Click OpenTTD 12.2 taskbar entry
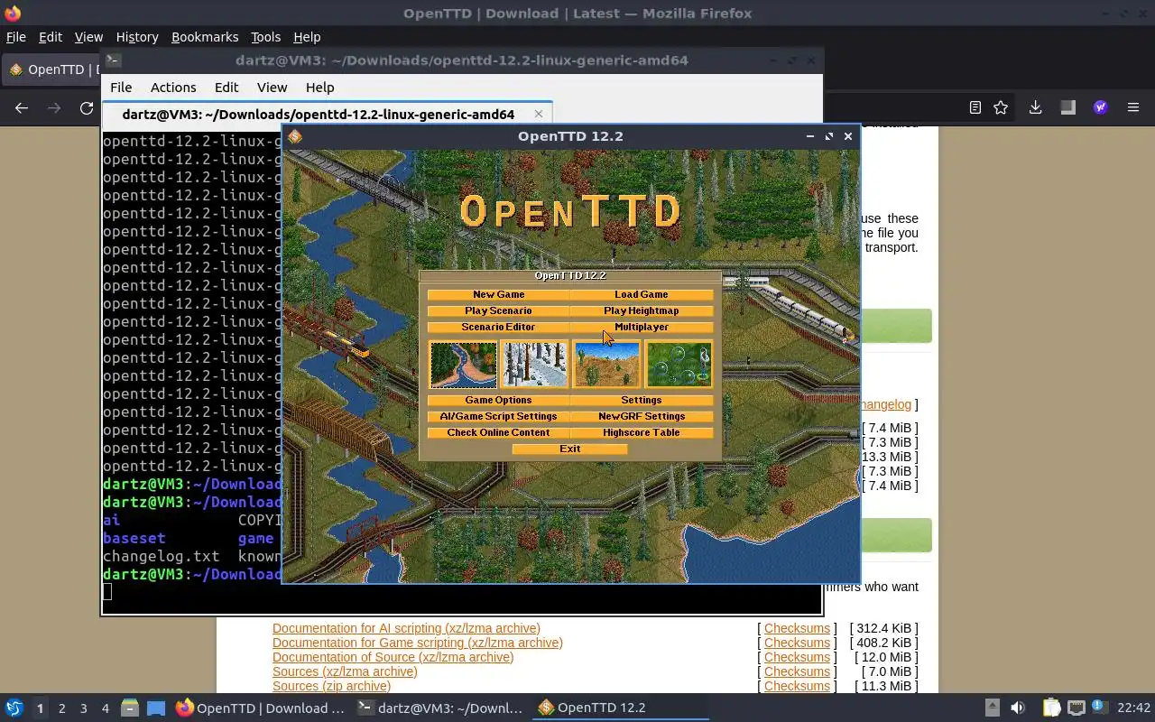Image resolution: width=1155 pixels, height=722 pixels. click(x=621, y=708)
